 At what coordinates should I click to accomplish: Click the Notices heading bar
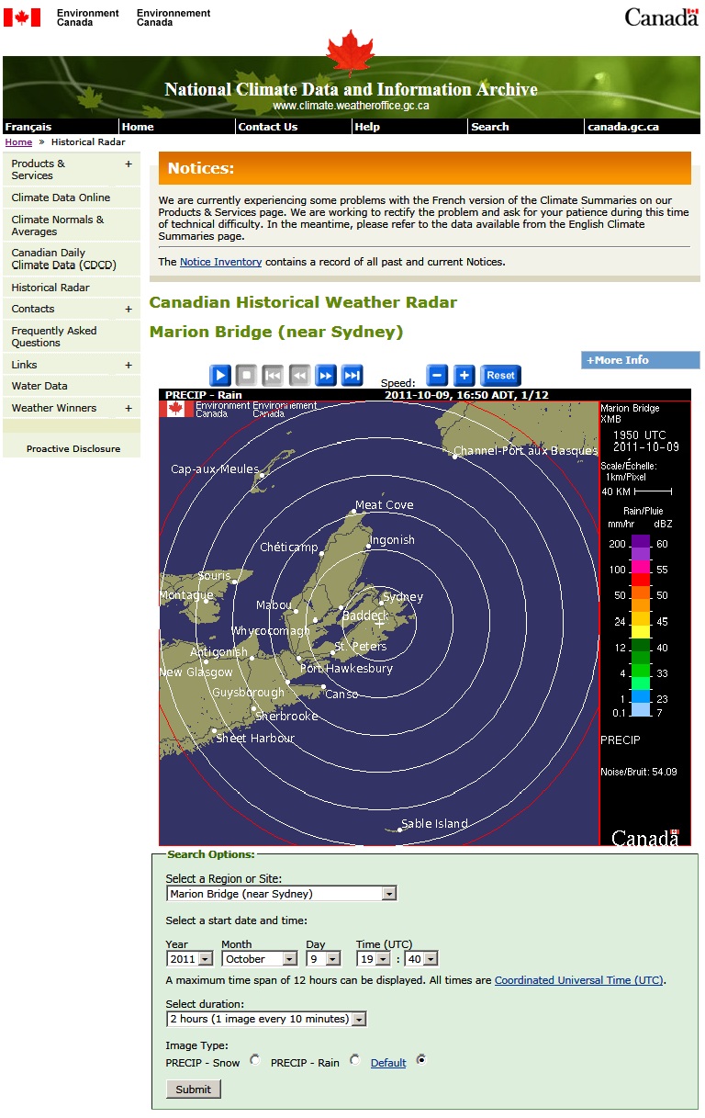click(x=424, y=168)
